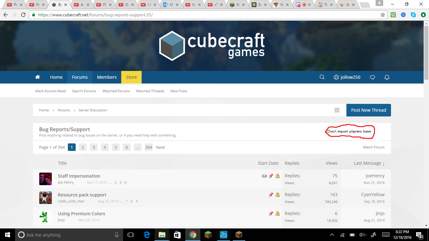
Task: Click Jinjo's green avatar thumbnail
Action: (x=46, y=217)
